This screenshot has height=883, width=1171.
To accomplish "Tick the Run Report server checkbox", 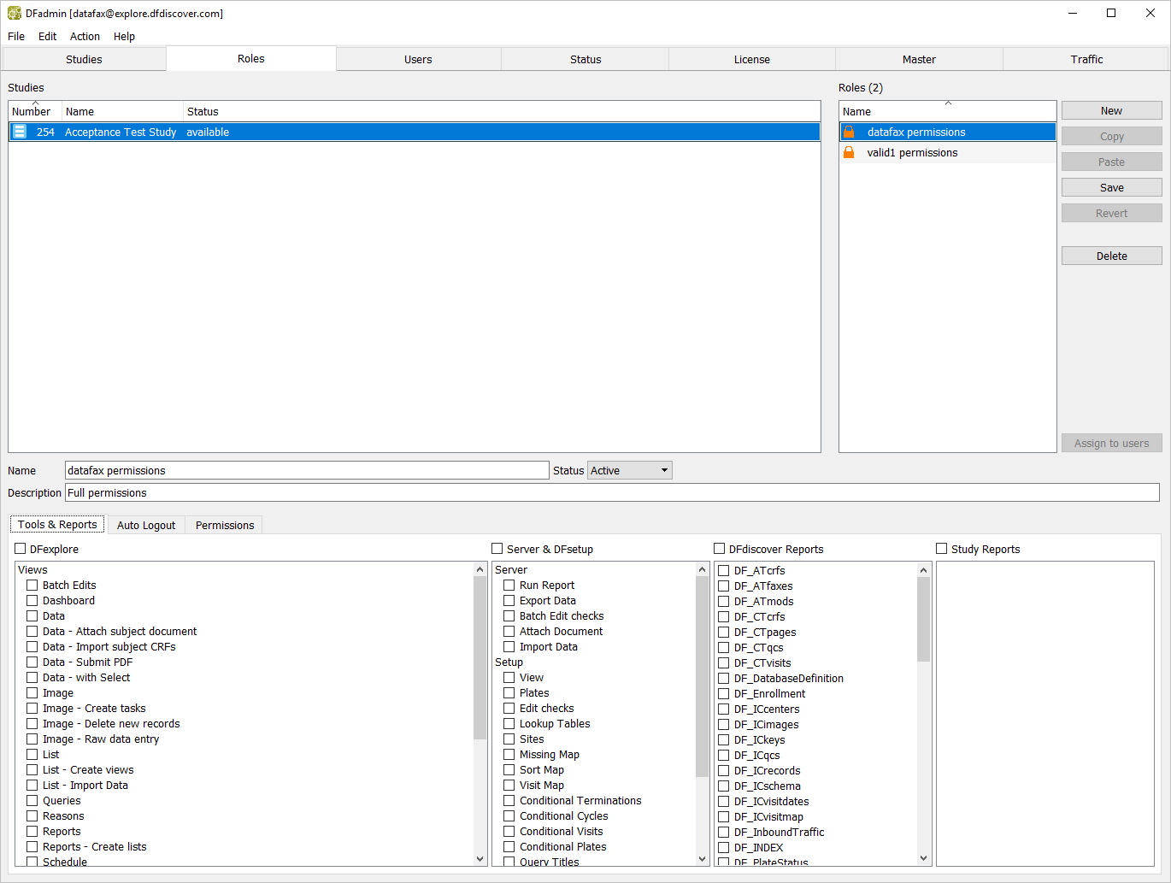I will pos(509,586).
